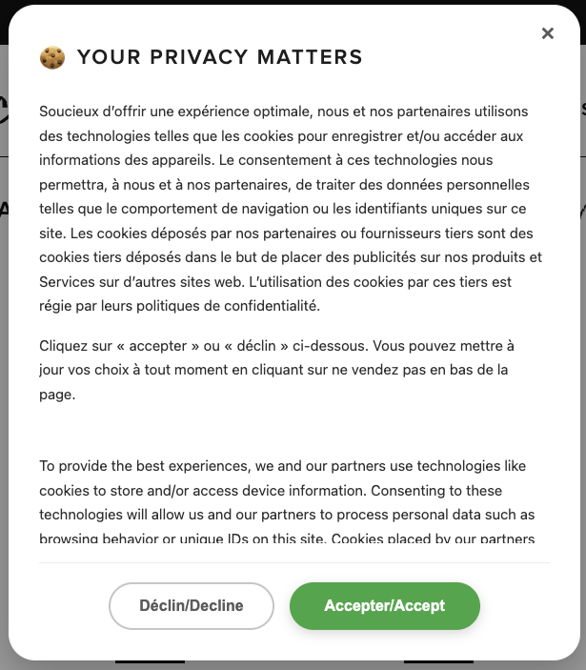Click the paragraph starting with Soucieux d'offrir
Screen dimensions: 586x670
[291, 209]
